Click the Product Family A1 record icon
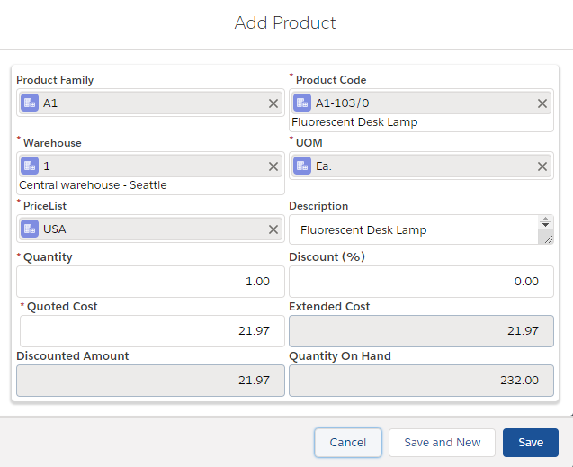 (30, 103)
